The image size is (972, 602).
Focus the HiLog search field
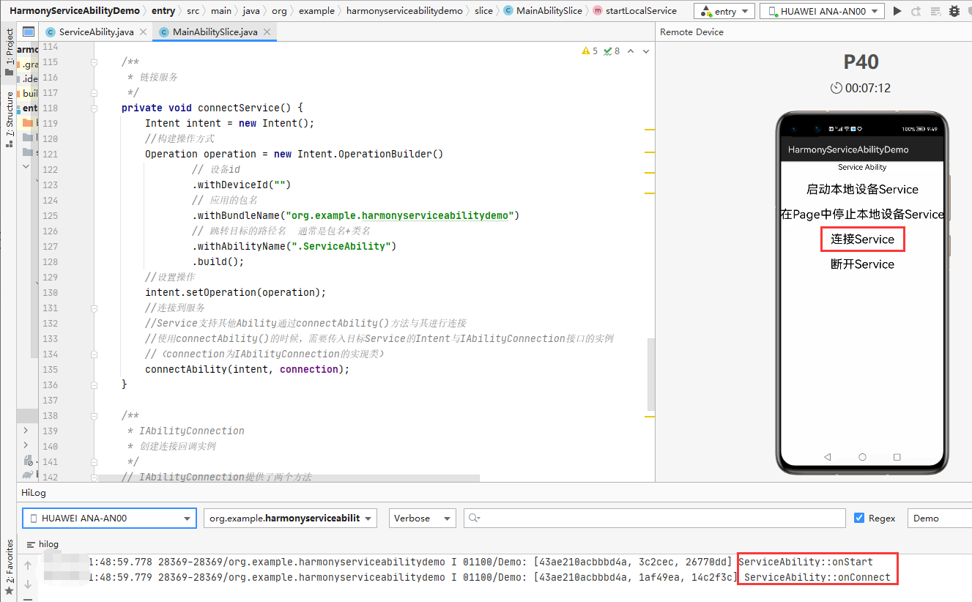655,518
